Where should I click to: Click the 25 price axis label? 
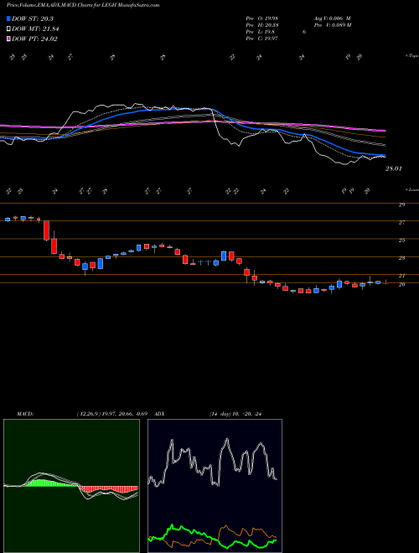(401, 240)
